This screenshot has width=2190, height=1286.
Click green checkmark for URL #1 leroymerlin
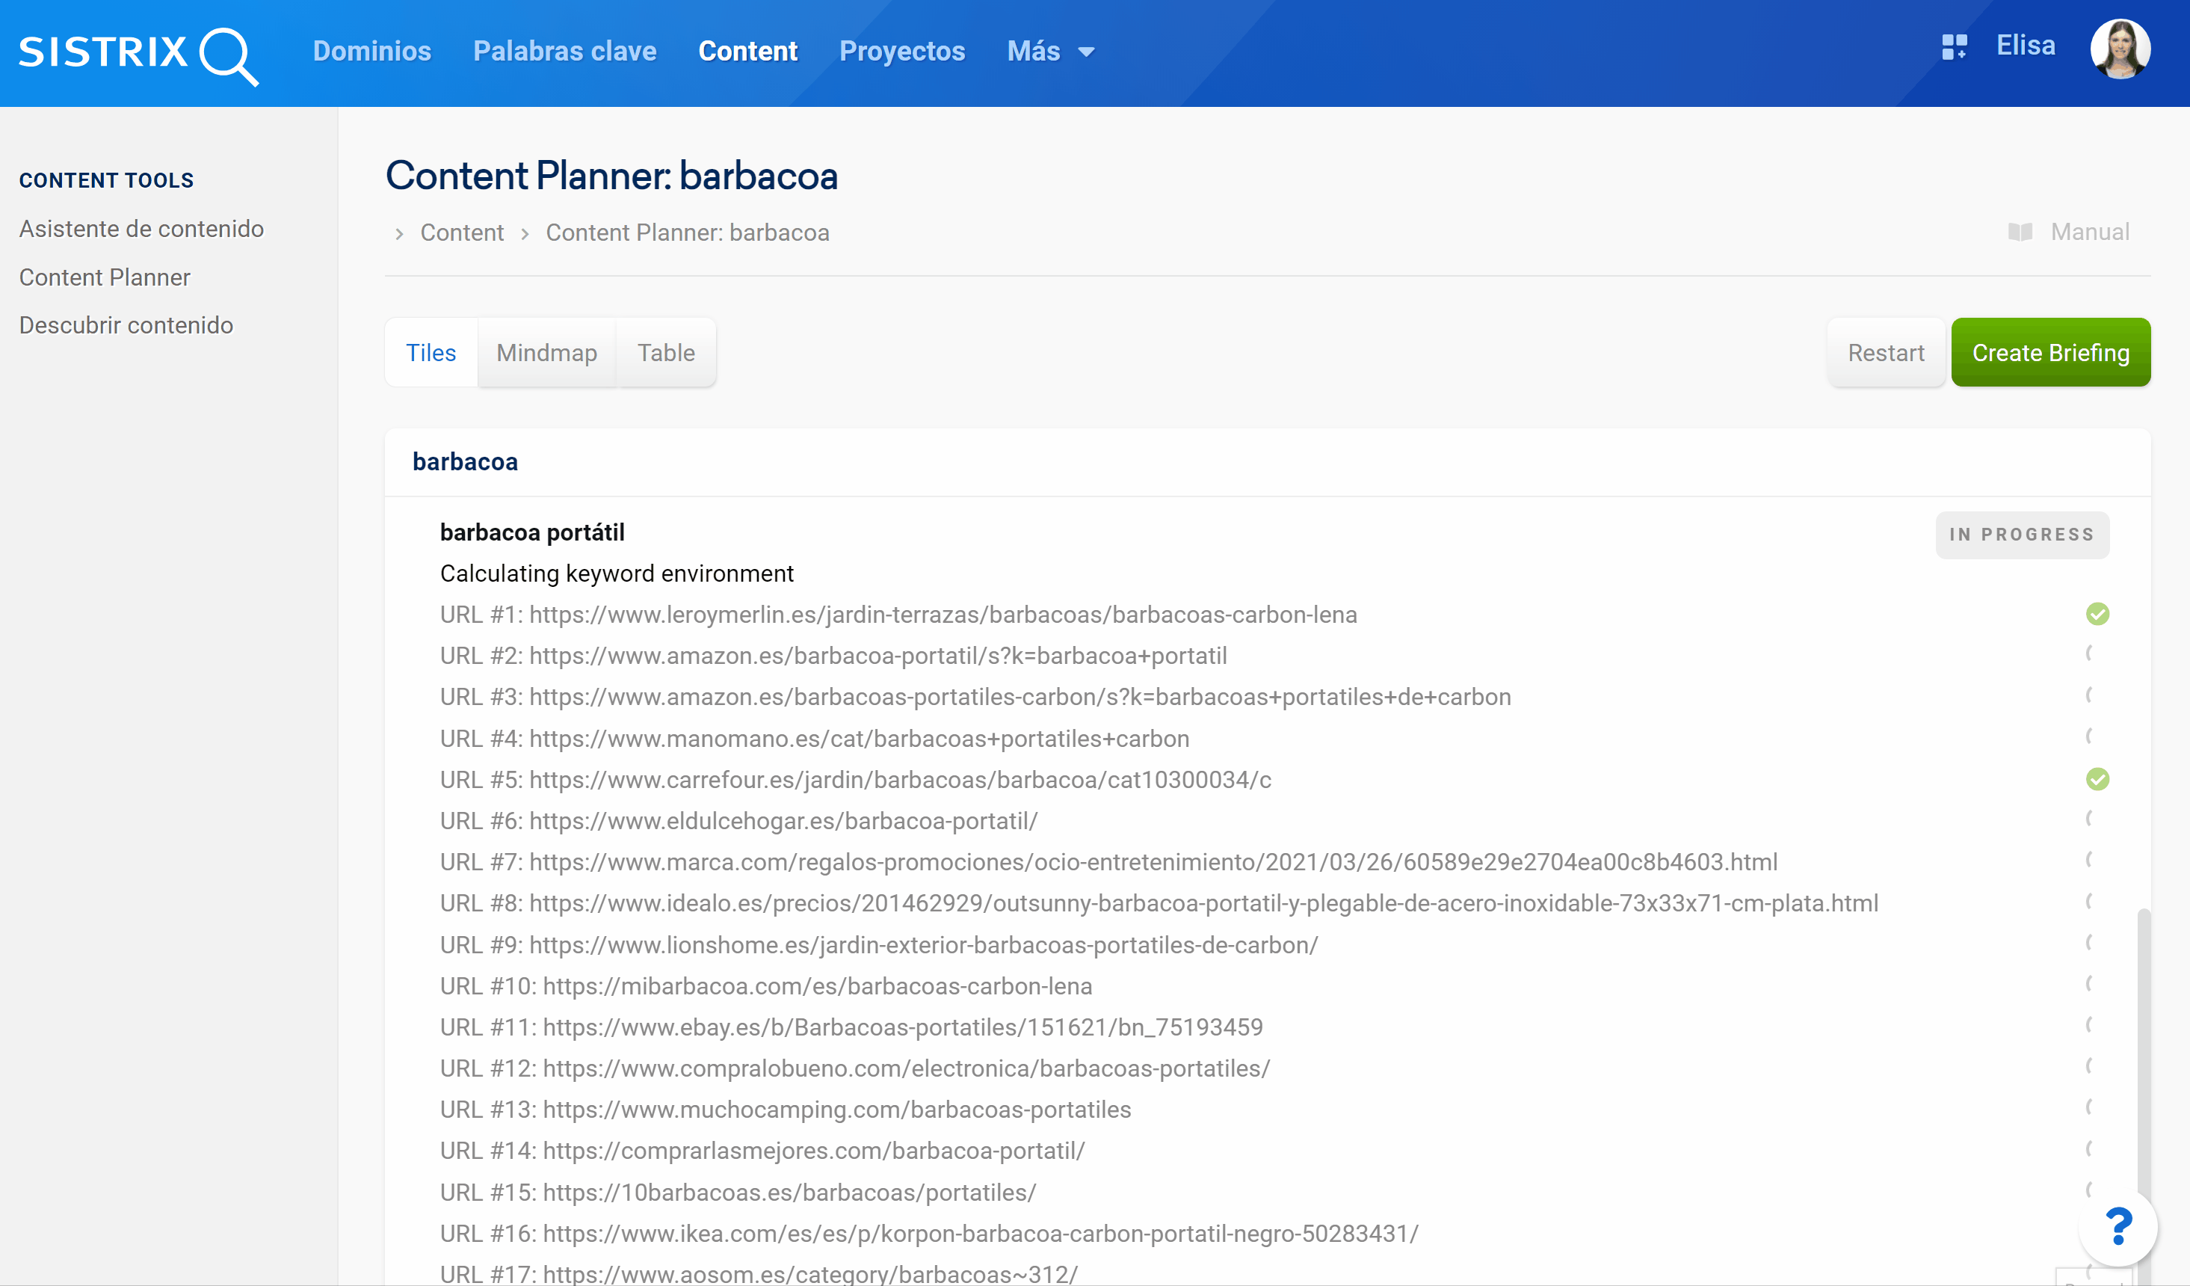click(x=2097, y=615)
